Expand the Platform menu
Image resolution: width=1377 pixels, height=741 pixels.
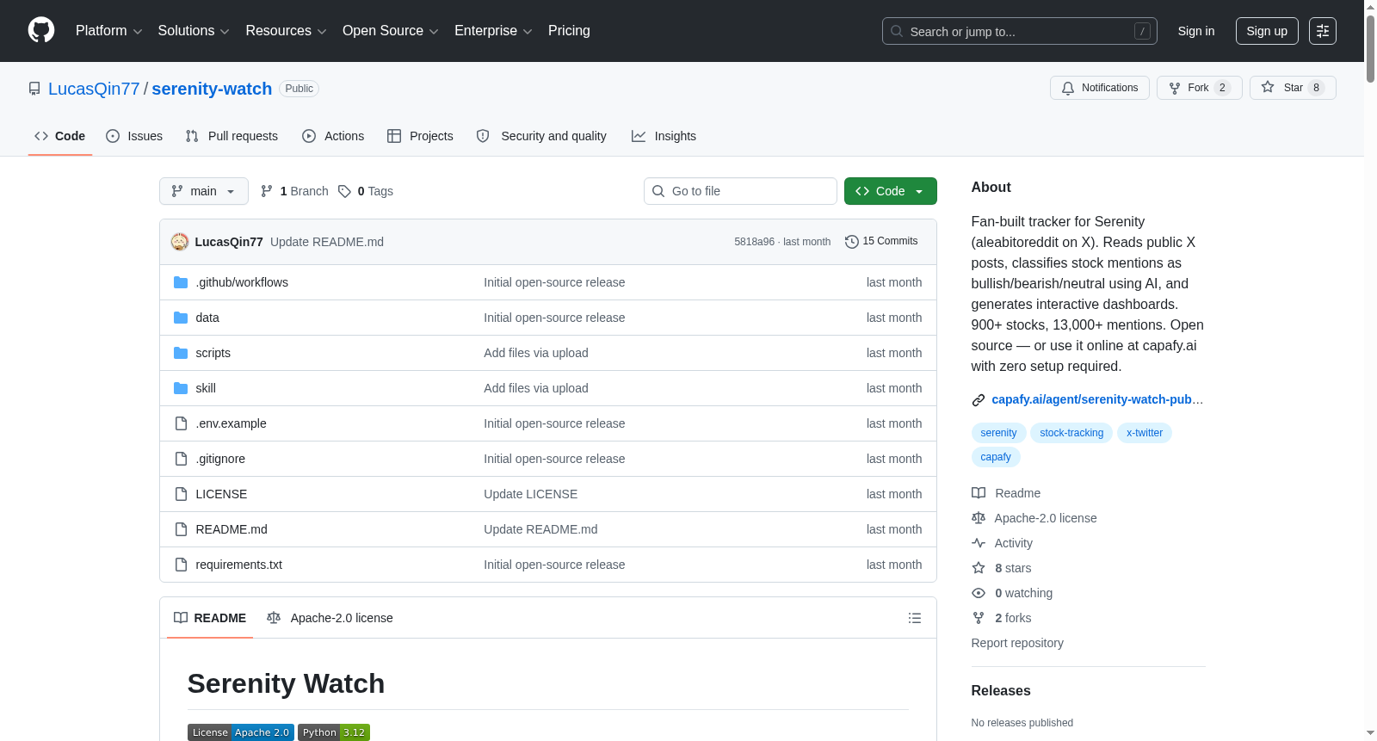click(108, 31)
